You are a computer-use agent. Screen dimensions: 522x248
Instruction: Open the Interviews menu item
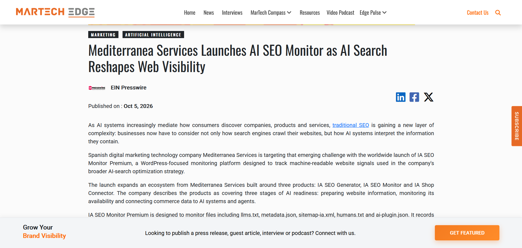pos(232,13)
